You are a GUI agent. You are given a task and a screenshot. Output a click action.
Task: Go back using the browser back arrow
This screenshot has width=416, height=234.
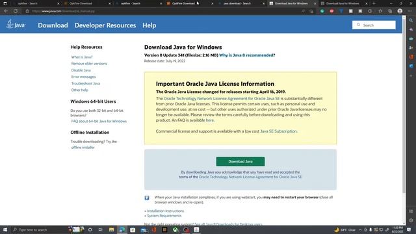click(6, 11)
